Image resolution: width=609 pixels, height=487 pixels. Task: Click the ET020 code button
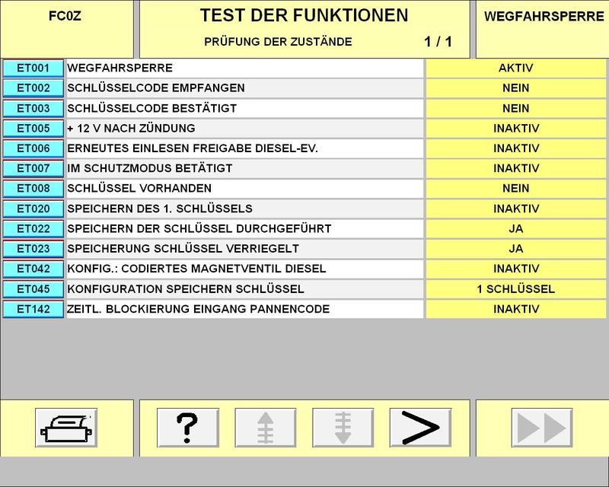click(x=33, y=208)
